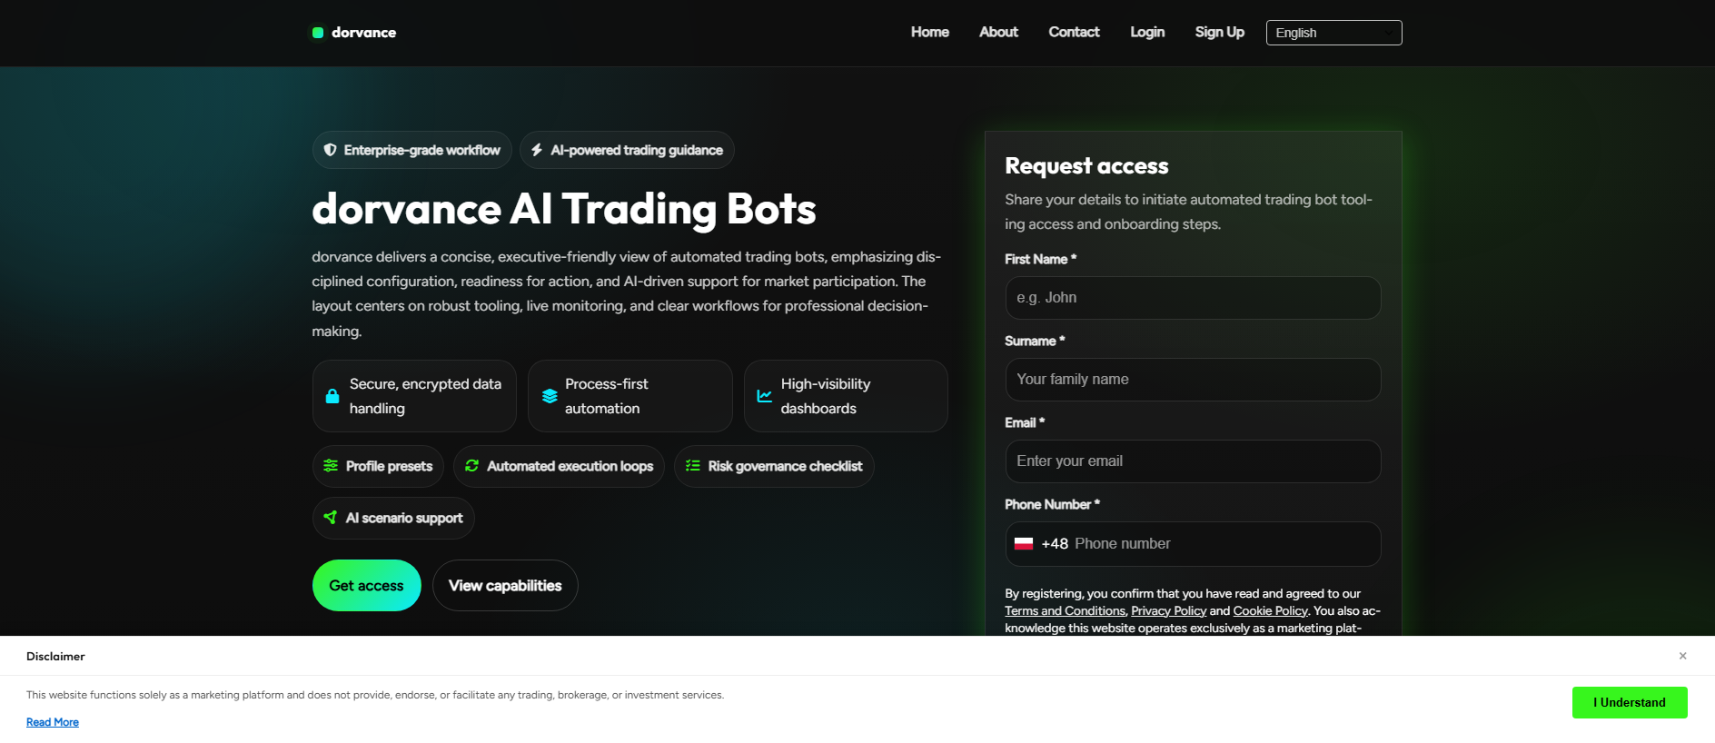This screenshot has height=743, width=1715.
Task: Click the checklist icon on Risk governance
Action: [x=693, y=466]
